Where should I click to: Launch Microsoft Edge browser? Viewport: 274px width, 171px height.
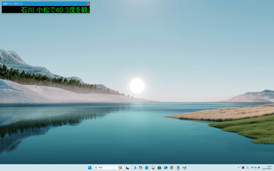pos(147,168)
